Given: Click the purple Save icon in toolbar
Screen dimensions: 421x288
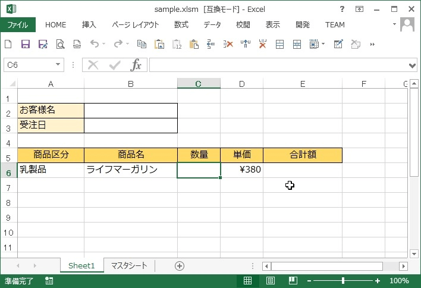Looking at the screenshot, I should [26, 44].
